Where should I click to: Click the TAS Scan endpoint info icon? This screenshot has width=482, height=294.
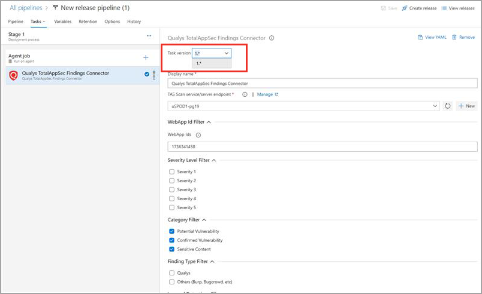click(245, 94)
